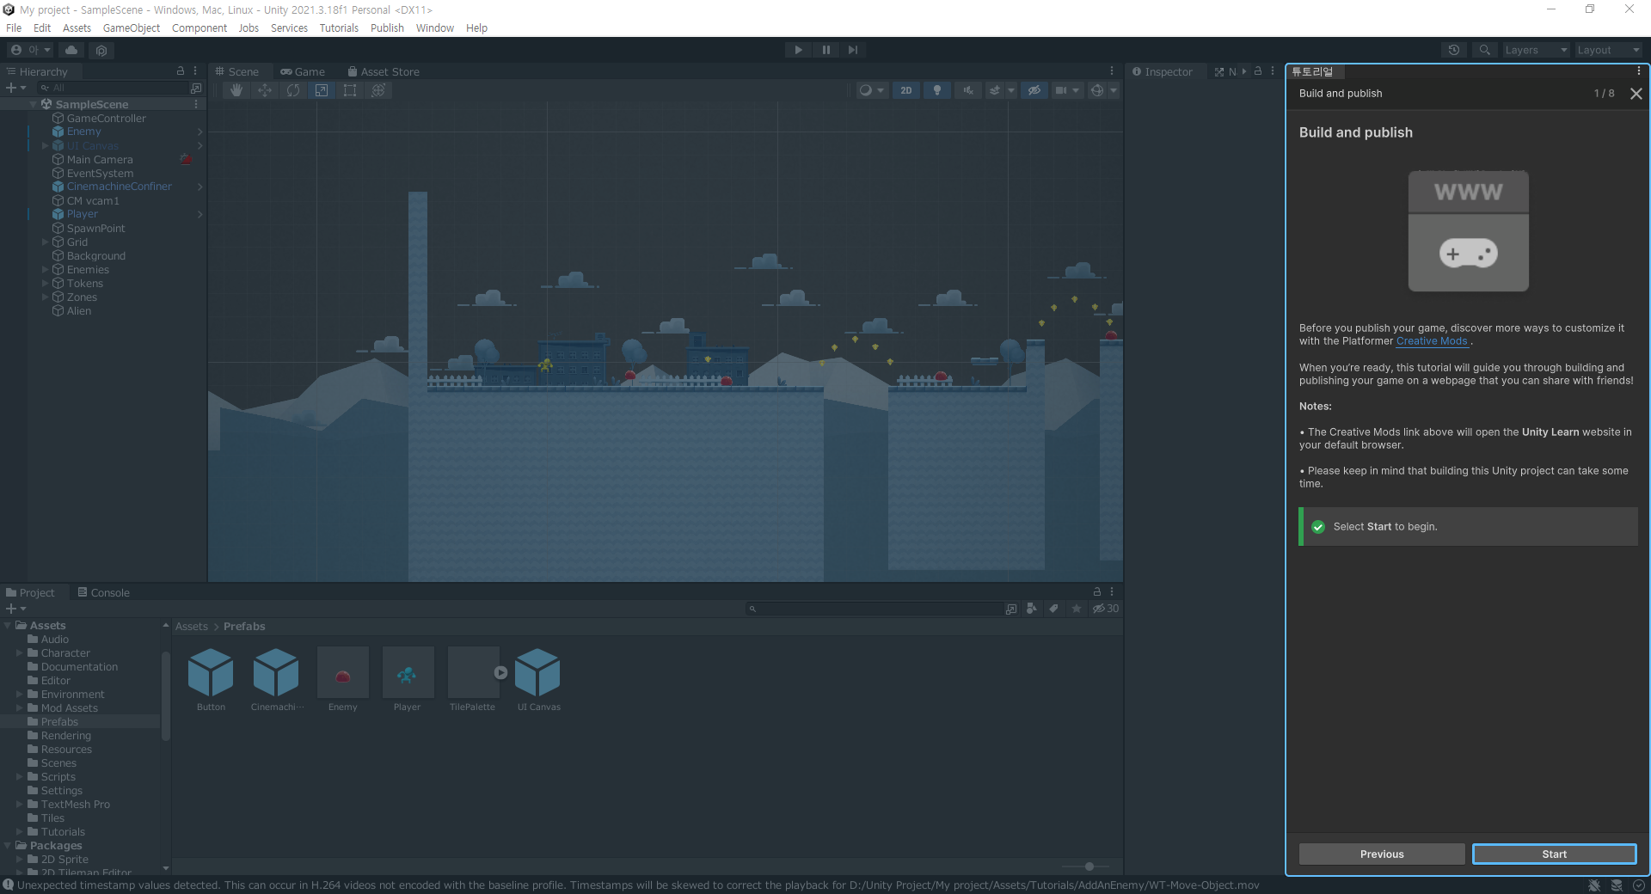
Task: Toggle scene effects rendering
Action: 995,90
